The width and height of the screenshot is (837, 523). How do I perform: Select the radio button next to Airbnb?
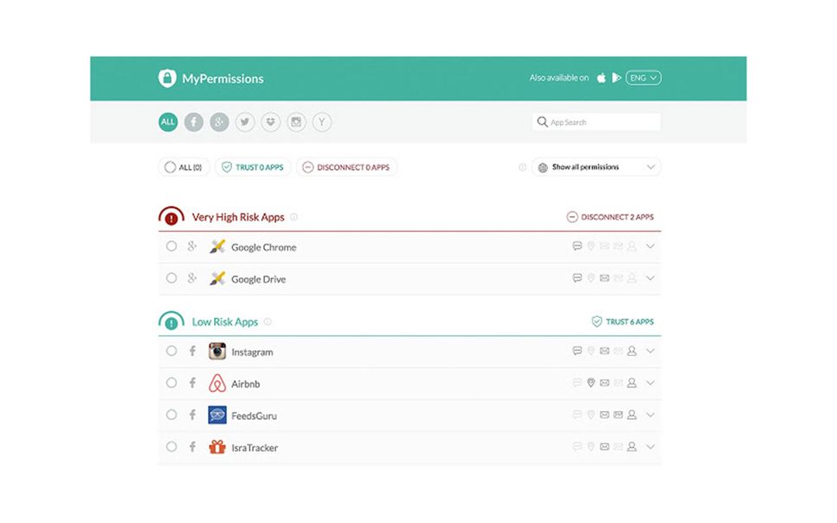pyautogui.click(x=172, y=383)
